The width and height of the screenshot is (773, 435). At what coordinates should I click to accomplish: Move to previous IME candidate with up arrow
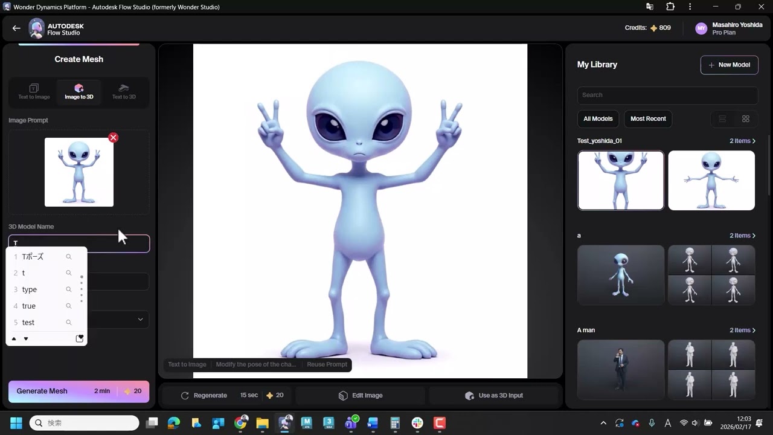tap(14, 339)
